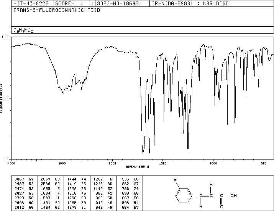The width and height of the screenshot is (274, 211).
Task: Click transmittance value 27 beside peak 862
Action: coord(136,184)
